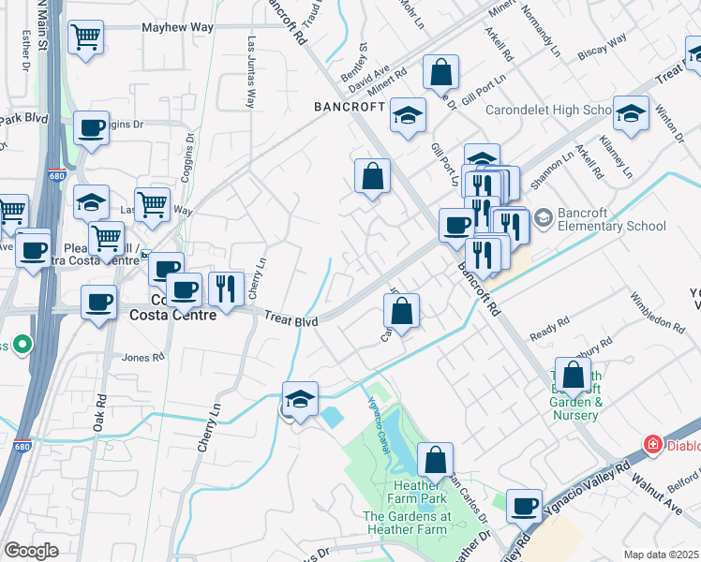Image resolution: width=701 pixels, height=562 pixels.
Task: Select the Walnut Ave street label
Action: [x=657, y=495]
